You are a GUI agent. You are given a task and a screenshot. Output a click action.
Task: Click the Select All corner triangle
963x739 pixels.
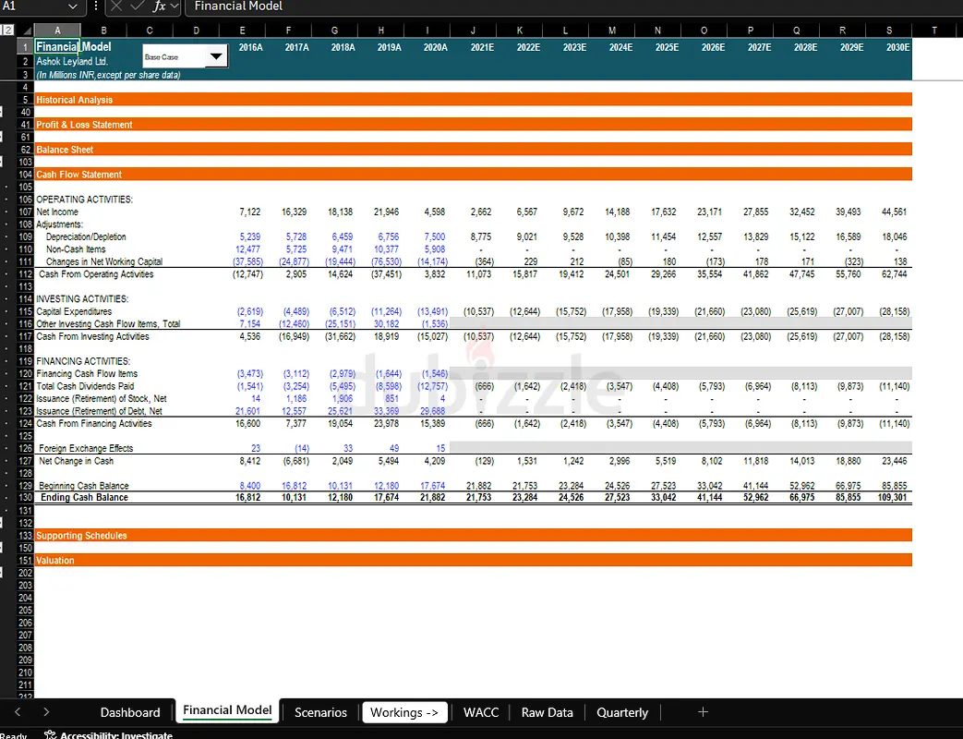pos(25,30)
